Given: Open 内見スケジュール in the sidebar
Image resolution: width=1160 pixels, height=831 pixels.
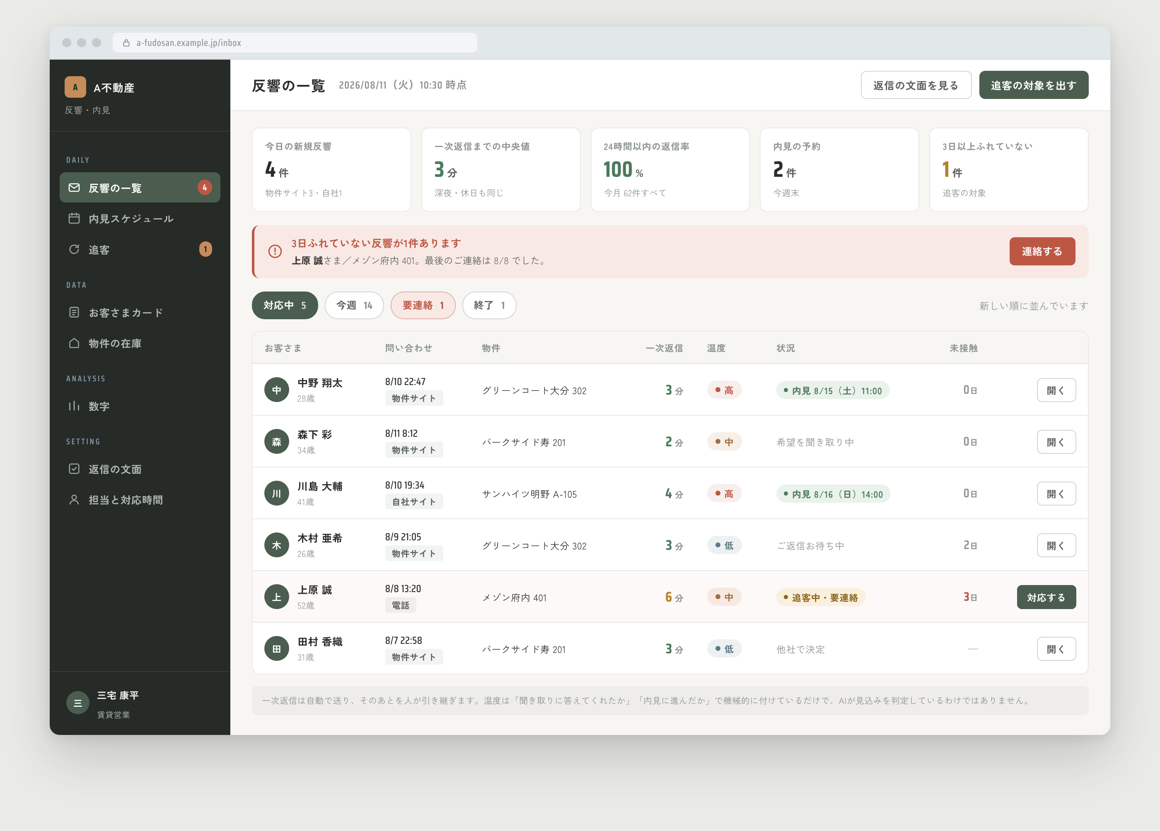Looking at the screenshot, I should (140, 218).
